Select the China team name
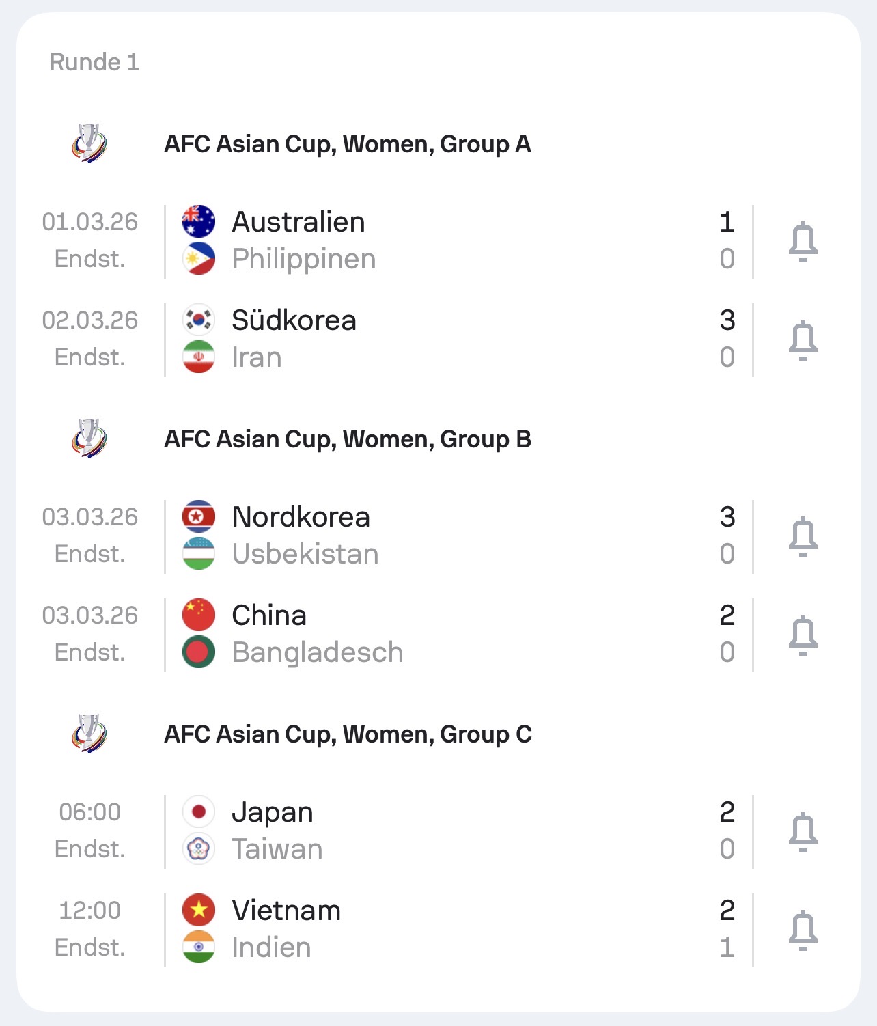Screen dimensions: 877x1026 pyautogui.click(x=269, y=615)
